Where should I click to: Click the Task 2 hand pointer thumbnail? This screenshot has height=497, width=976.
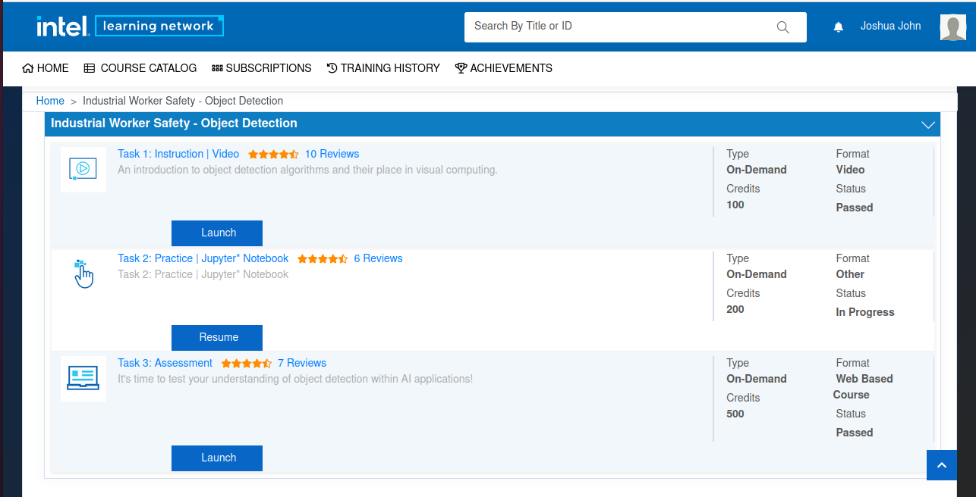pos(83,273)
